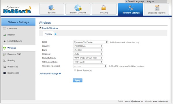Click the support@netgenie.net email link
Viewport: 173px width, 104px height.
134,101
